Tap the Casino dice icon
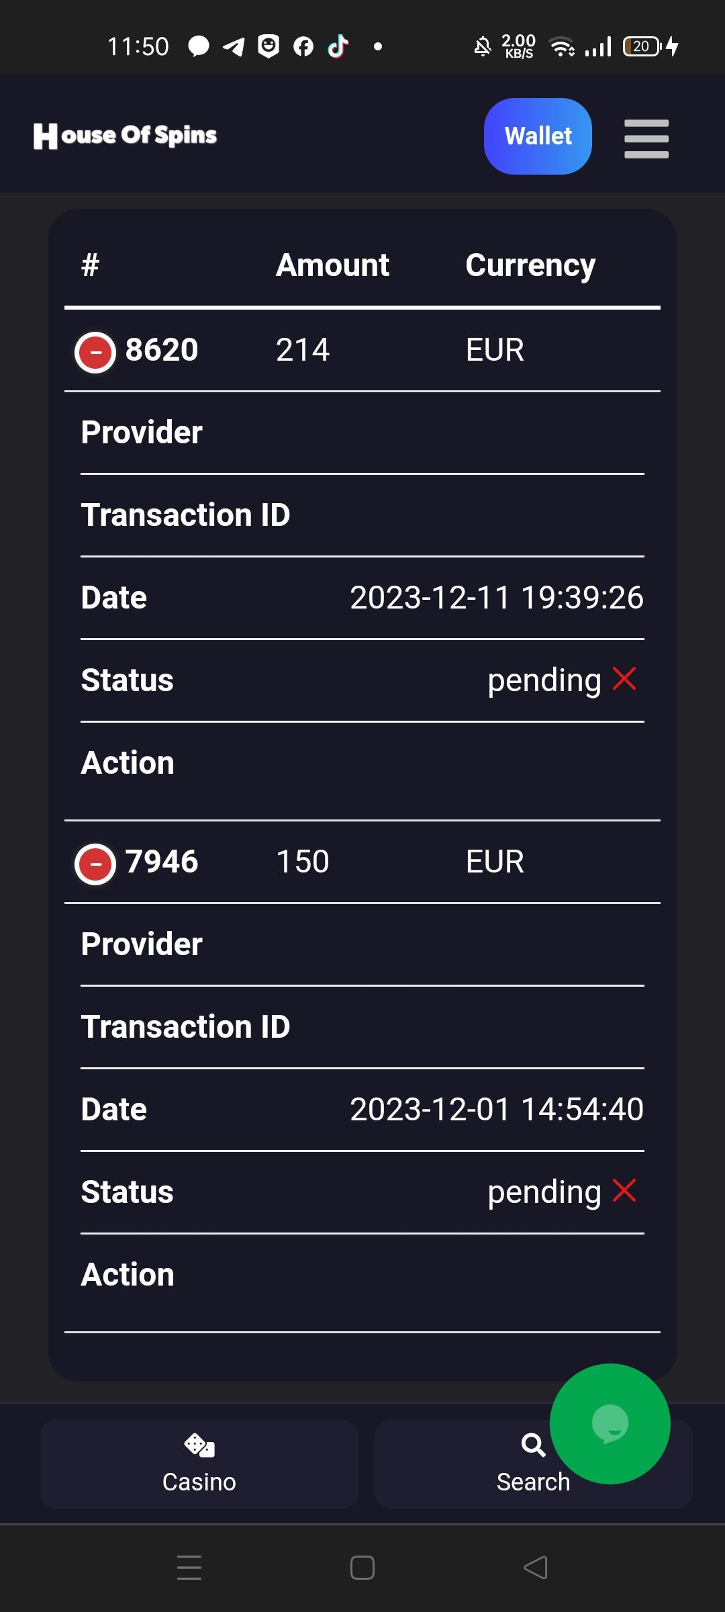This screenshot has width=725, height=1612. (x=199, y=1444)
